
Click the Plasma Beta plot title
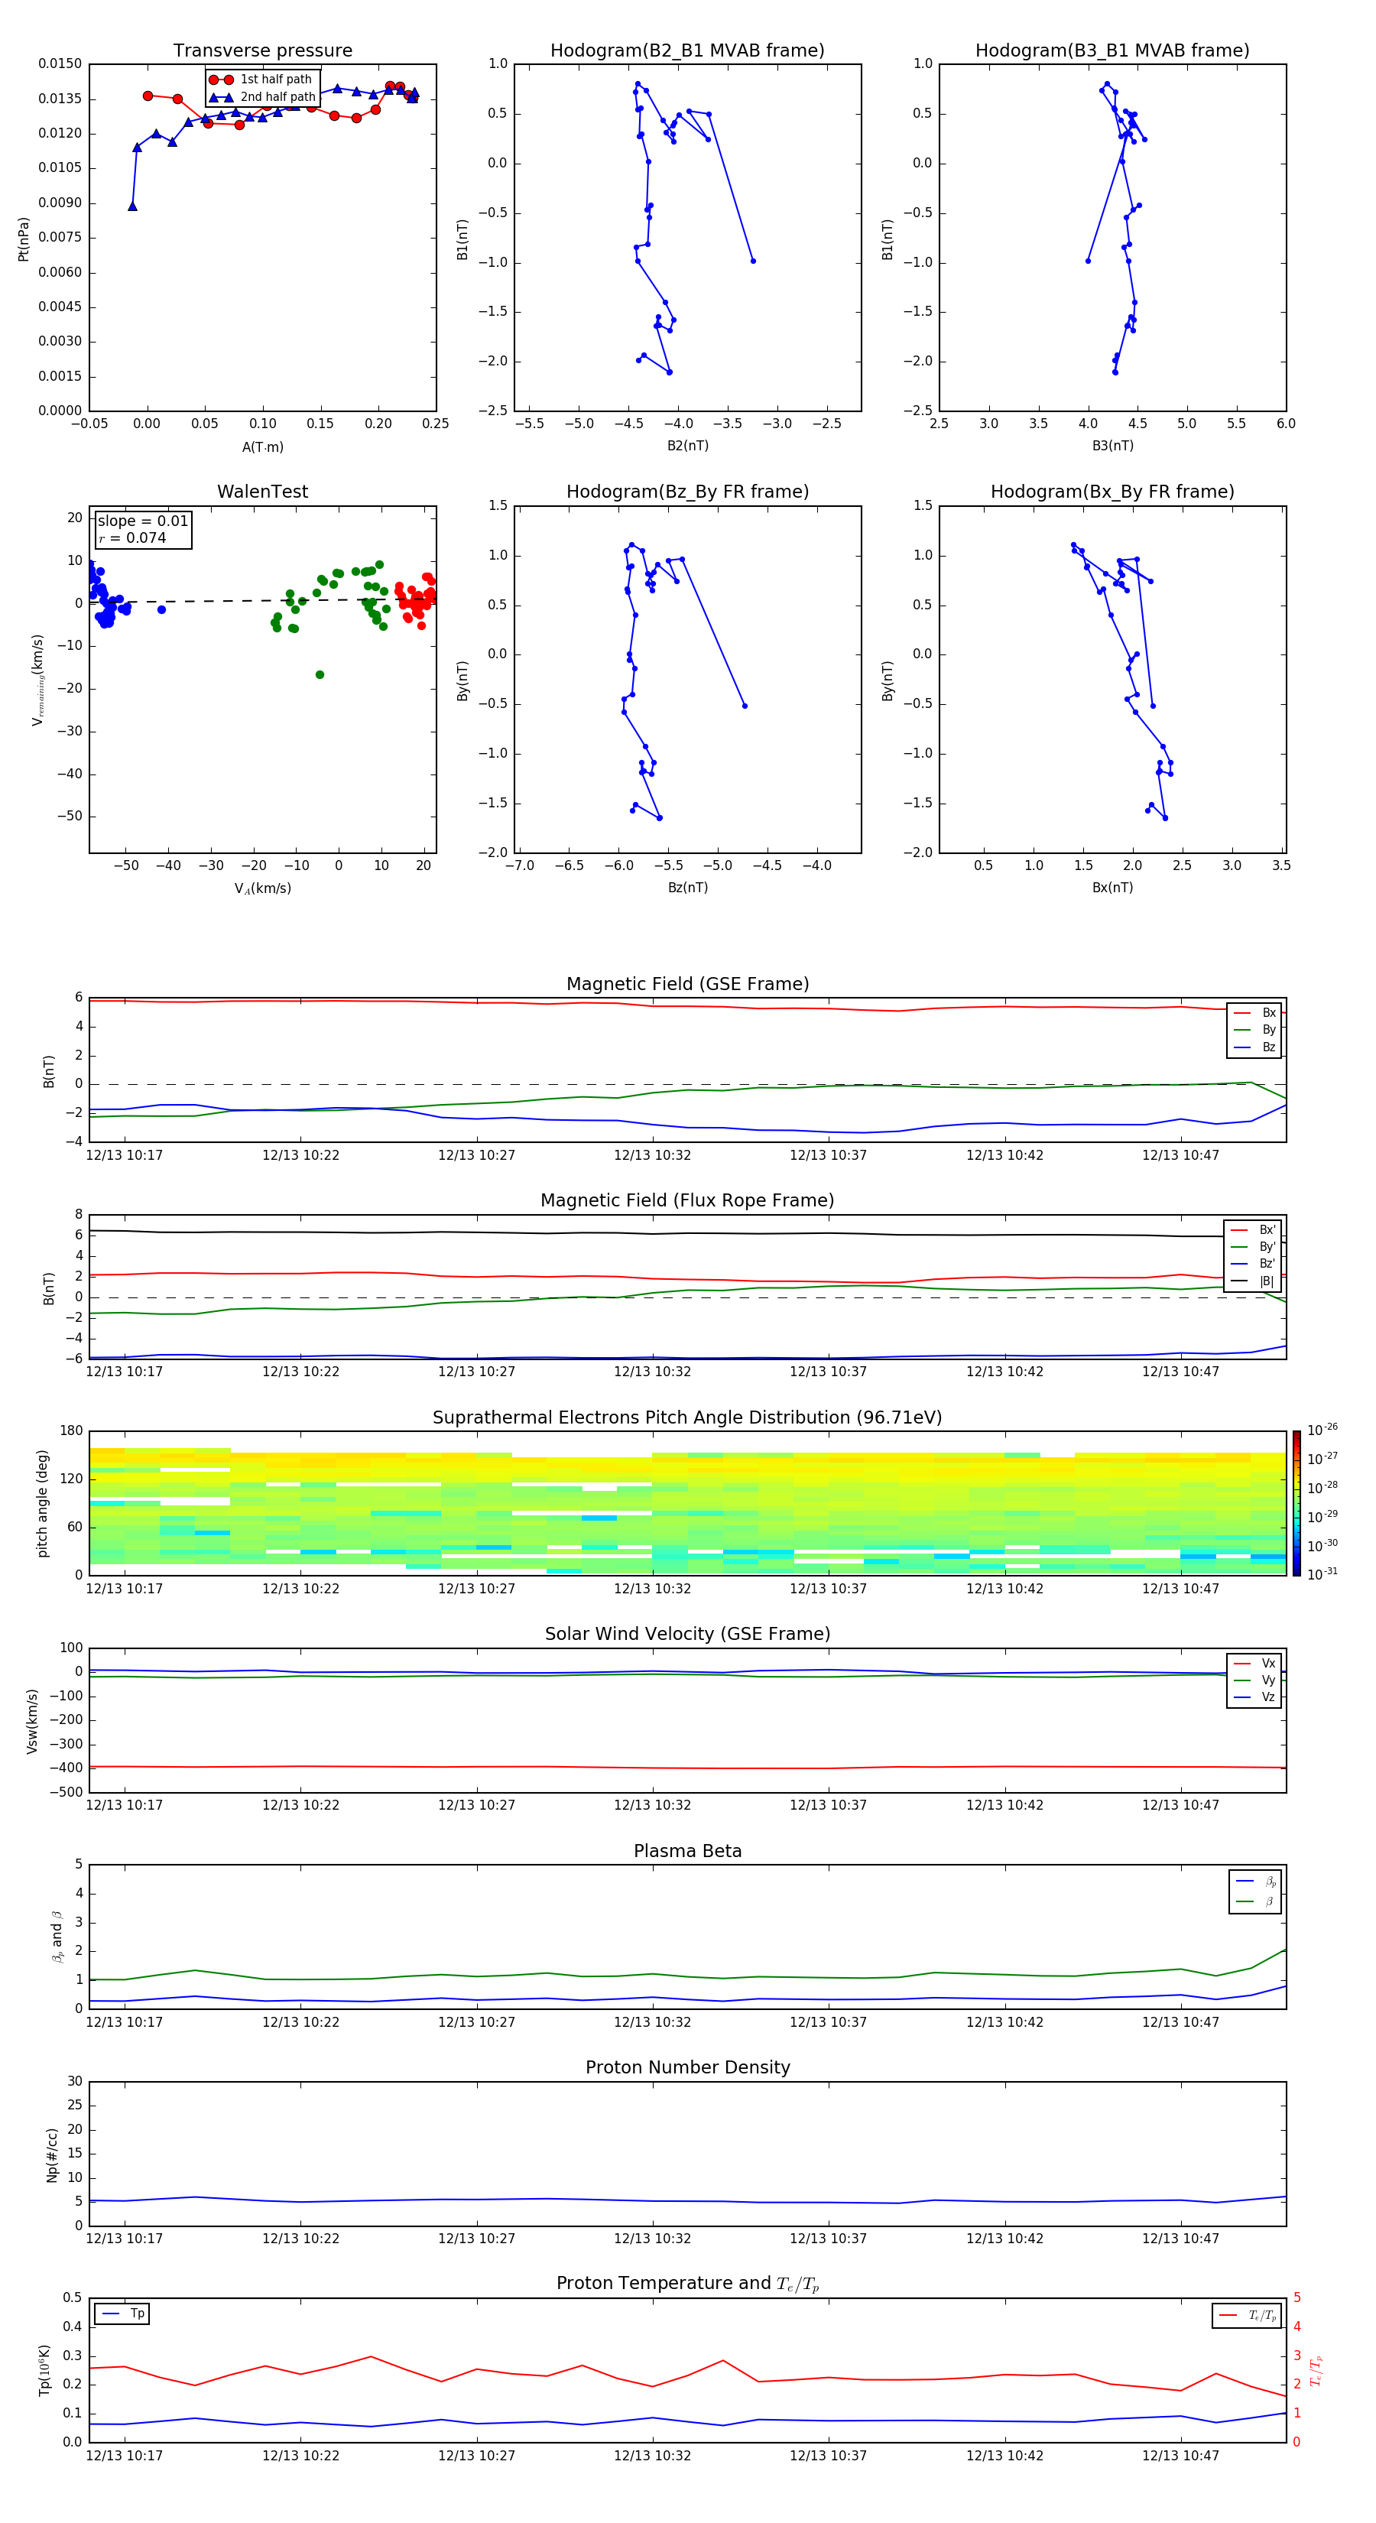point(687,1852)
